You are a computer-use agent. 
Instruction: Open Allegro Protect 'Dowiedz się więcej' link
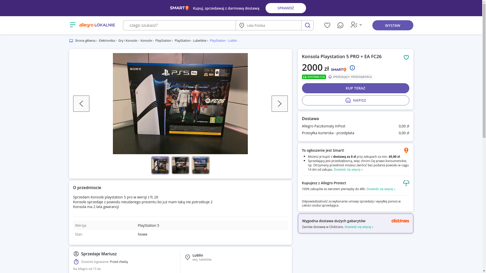[381, 189]
